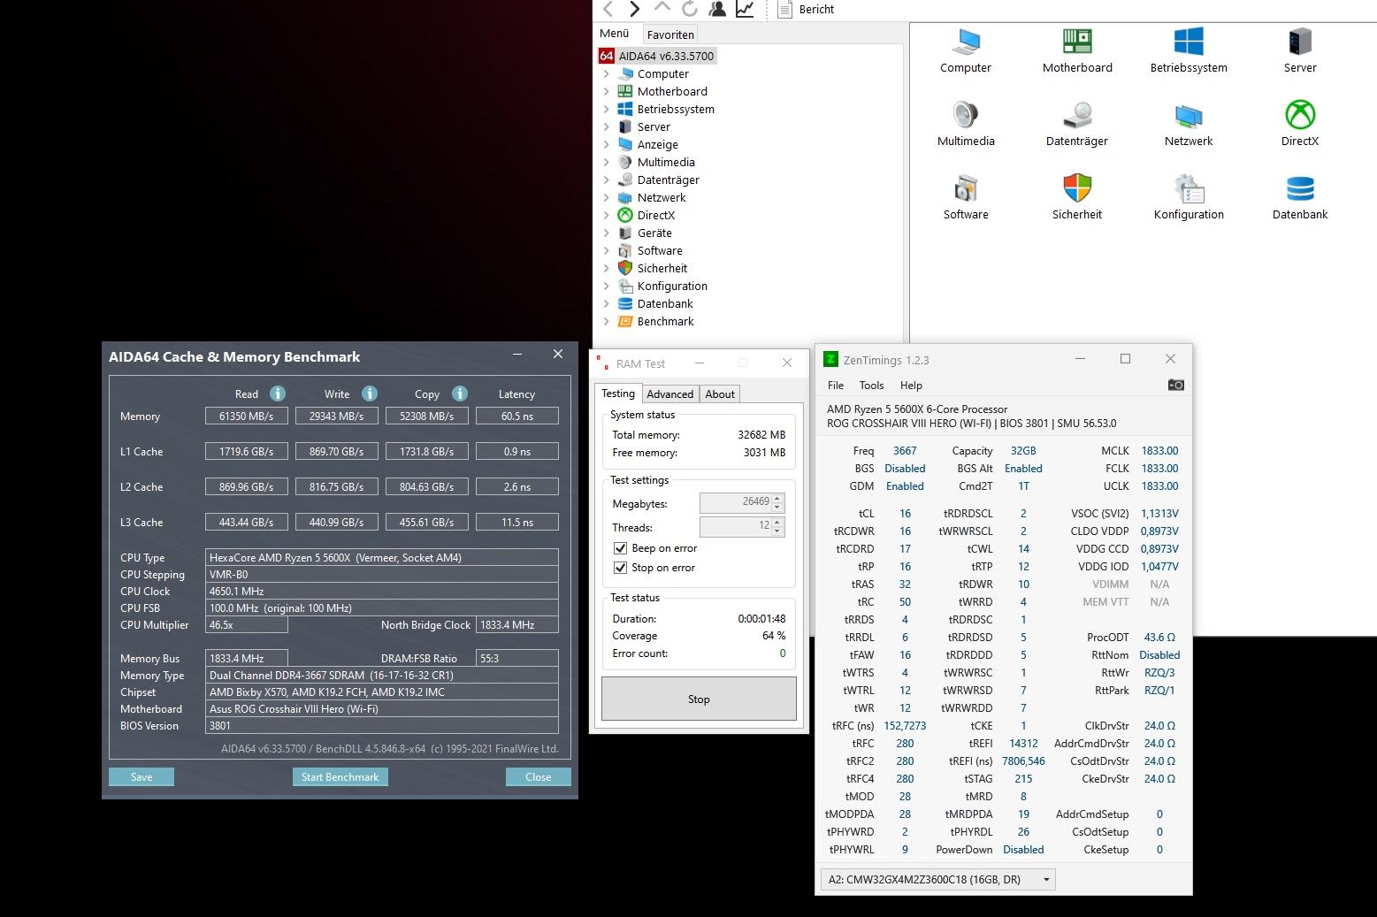Toggle the Stop on error checkbox
The image size is (1377, 917).
(620, 568)
